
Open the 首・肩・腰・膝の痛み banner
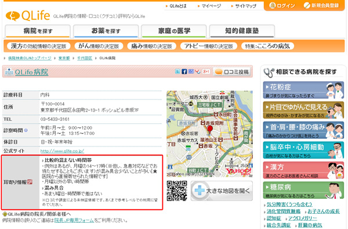tap(303, 130)
